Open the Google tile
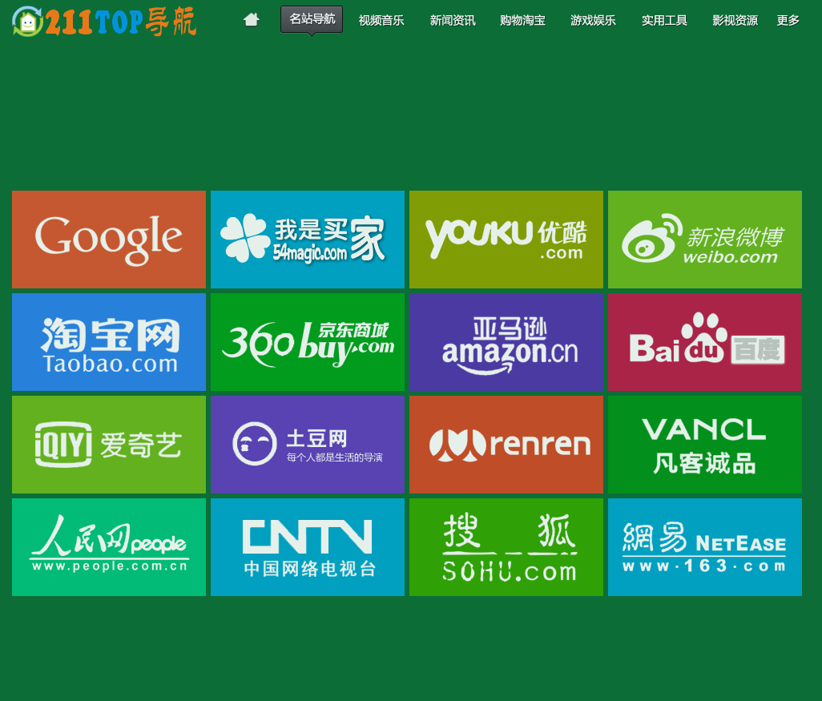Viewport: 822px width, 701px height. click(109, 240)
